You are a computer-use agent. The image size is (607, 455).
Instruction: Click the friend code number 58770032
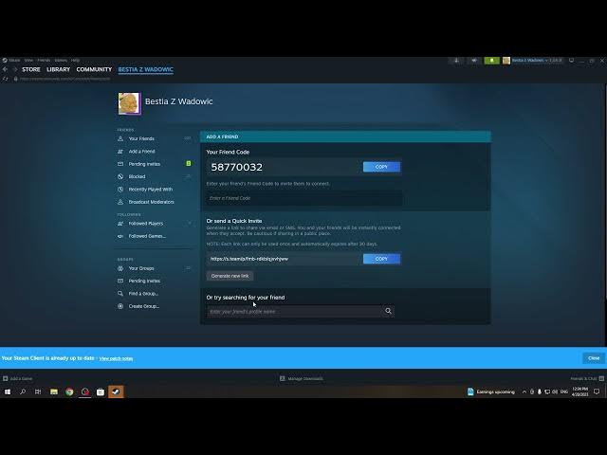[236, 167]
